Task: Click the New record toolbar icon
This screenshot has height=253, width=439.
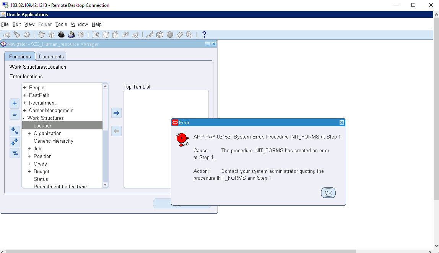Action: click(x=7, y=35)
